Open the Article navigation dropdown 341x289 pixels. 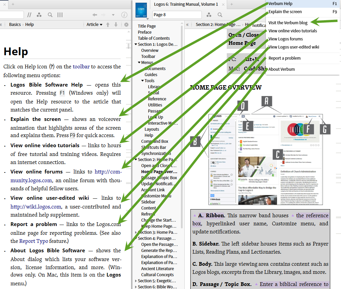point(94,25)
